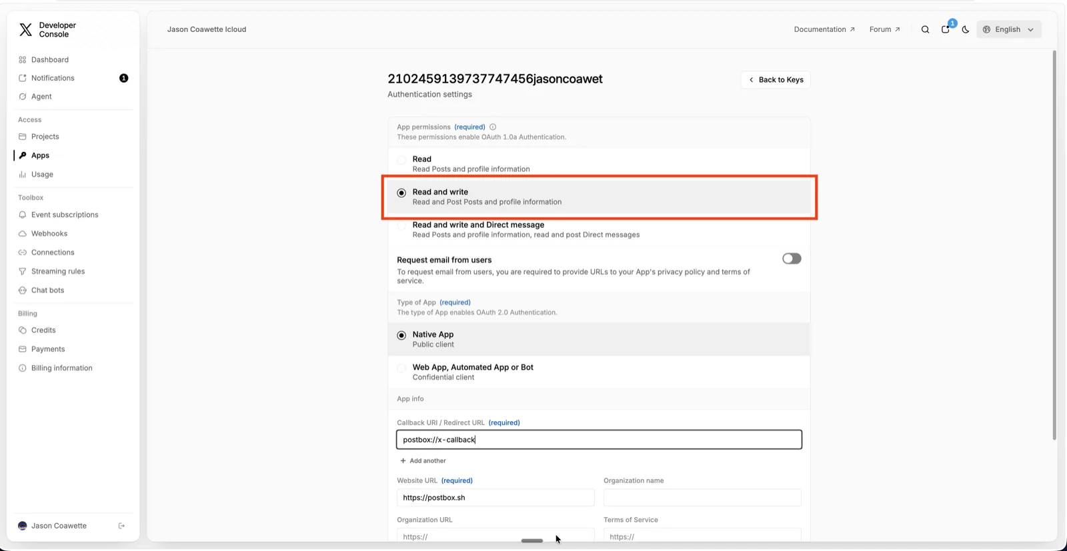The width and height of the screenshot is (1067, 551).
Task: Open the Agent page
Action: coord(41,97)
